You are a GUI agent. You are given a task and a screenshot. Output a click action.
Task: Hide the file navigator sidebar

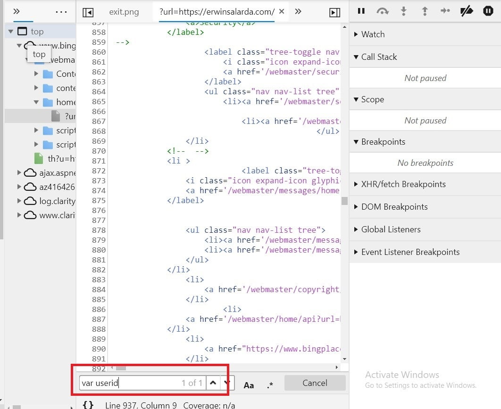pyautogui.click(x=88, y=12)
